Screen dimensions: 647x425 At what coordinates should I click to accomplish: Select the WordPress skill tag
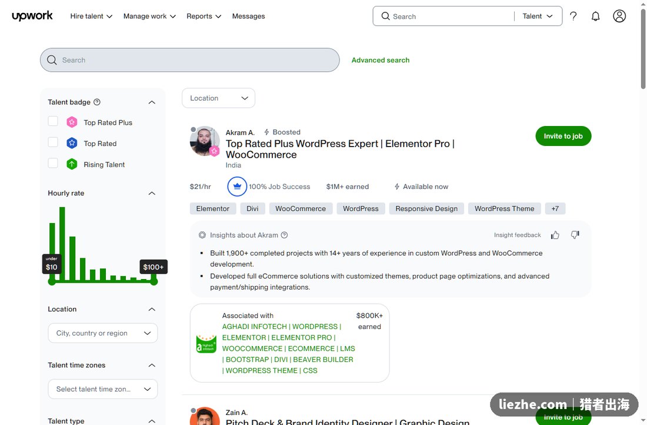pyautogui.click(x=361, y=208)
